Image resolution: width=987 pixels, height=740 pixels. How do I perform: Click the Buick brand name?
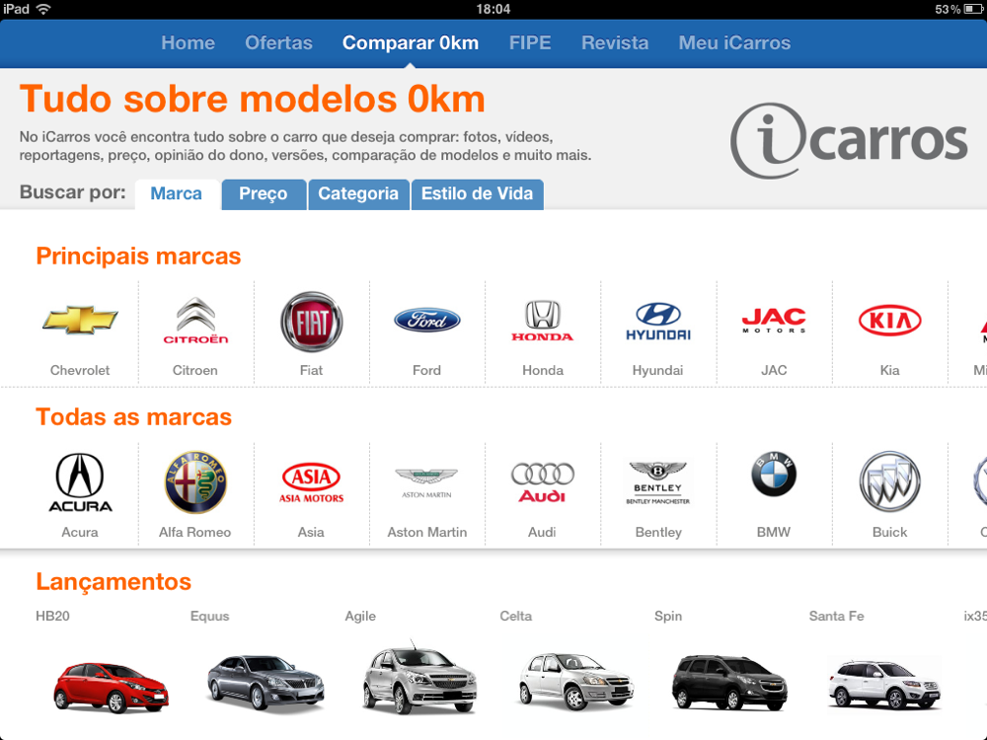[889, 533]
